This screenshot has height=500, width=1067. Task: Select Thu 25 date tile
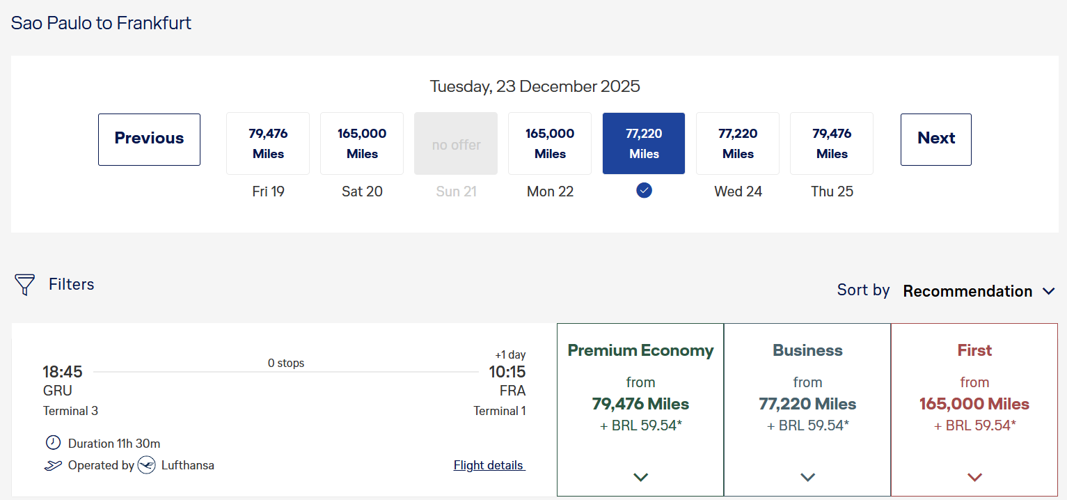pyautogui.click(x=832, y=143)
